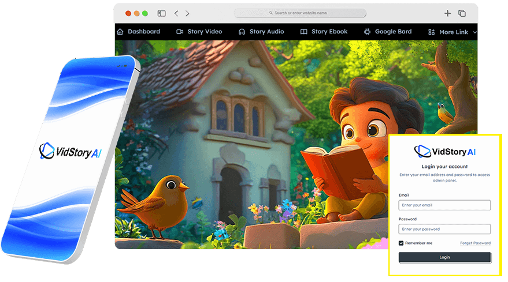Viewport: 508px width, 282px height.
Task: Click the browser address bar
Action: [x=300, y=13]
